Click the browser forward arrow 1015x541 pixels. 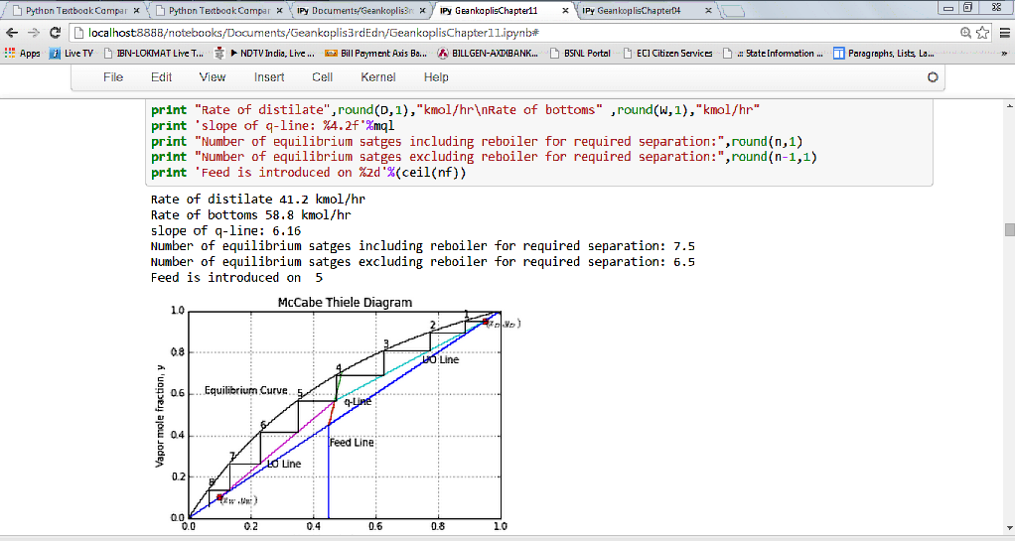[33, 33]
